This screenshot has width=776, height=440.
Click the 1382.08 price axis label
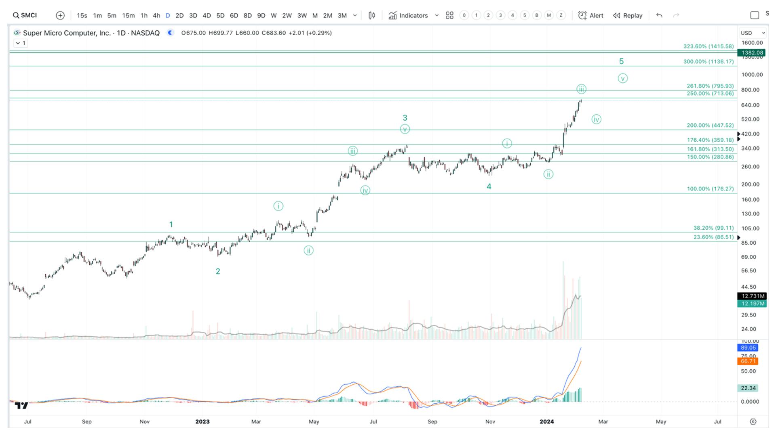(752, 52)
